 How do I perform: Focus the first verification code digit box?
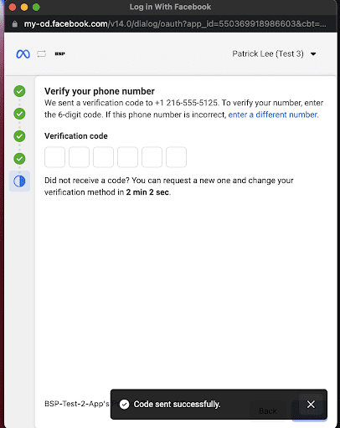click(x=54, y=157)
